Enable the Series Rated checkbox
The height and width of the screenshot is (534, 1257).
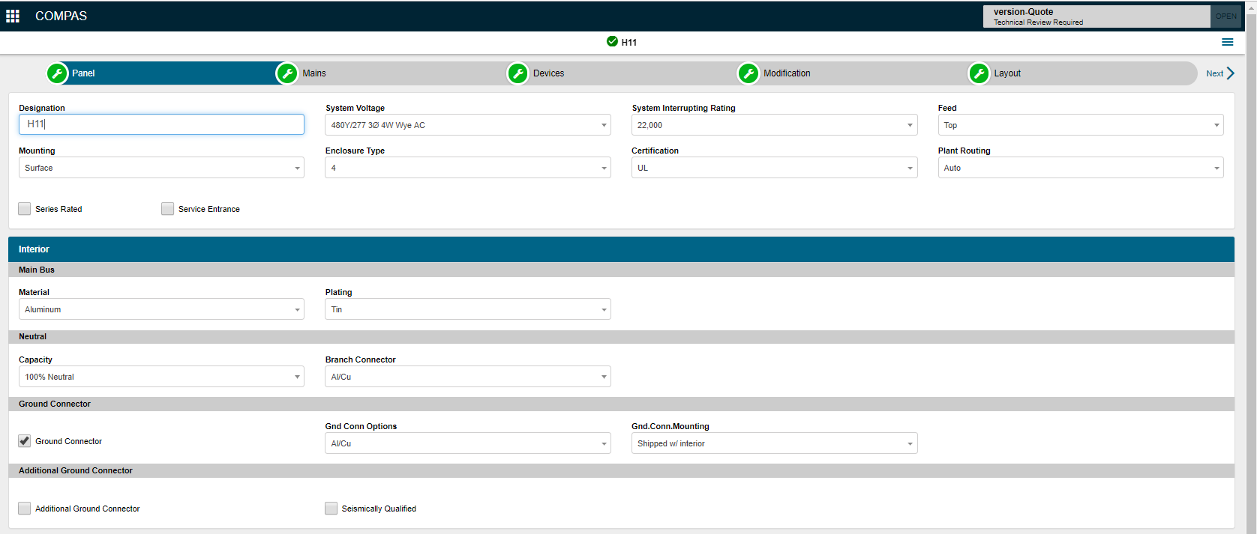(x=25, y=209)
